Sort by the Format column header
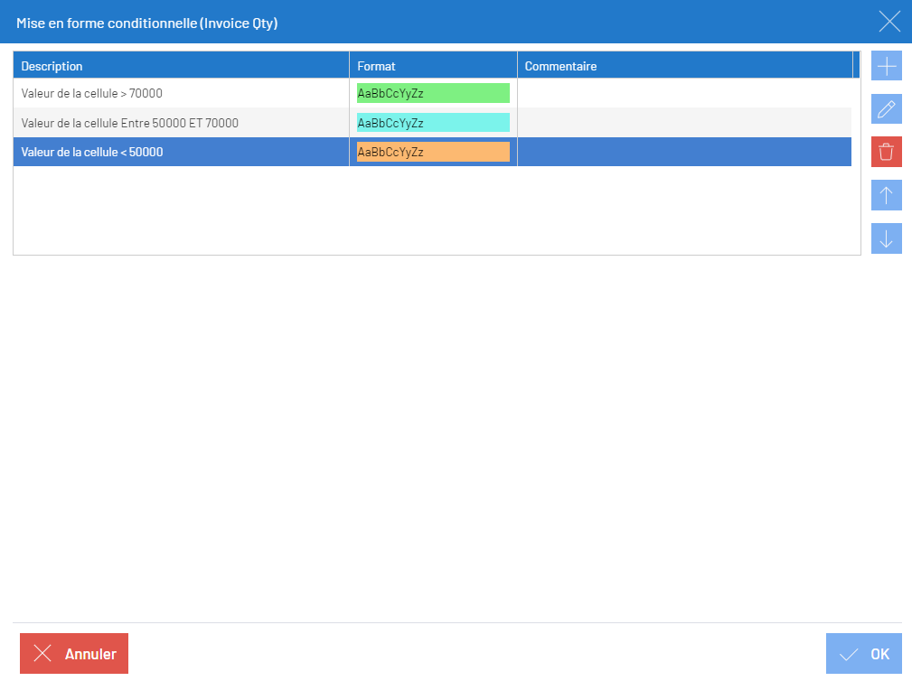912x681 pixels. (x=433, y=66)
